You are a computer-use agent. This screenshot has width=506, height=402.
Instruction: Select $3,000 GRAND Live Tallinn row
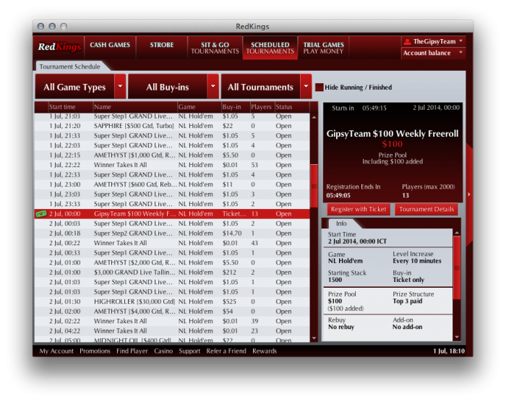(x=172, y=272)
